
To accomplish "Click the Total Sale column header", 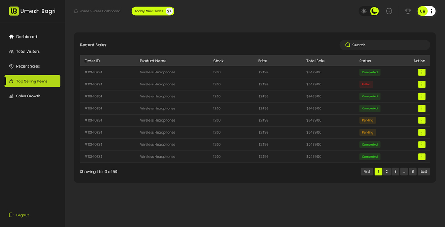I will (x=315, y=61).
